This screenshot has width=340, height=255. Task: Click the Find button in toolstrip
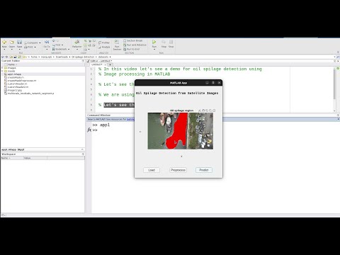point(57,45)
